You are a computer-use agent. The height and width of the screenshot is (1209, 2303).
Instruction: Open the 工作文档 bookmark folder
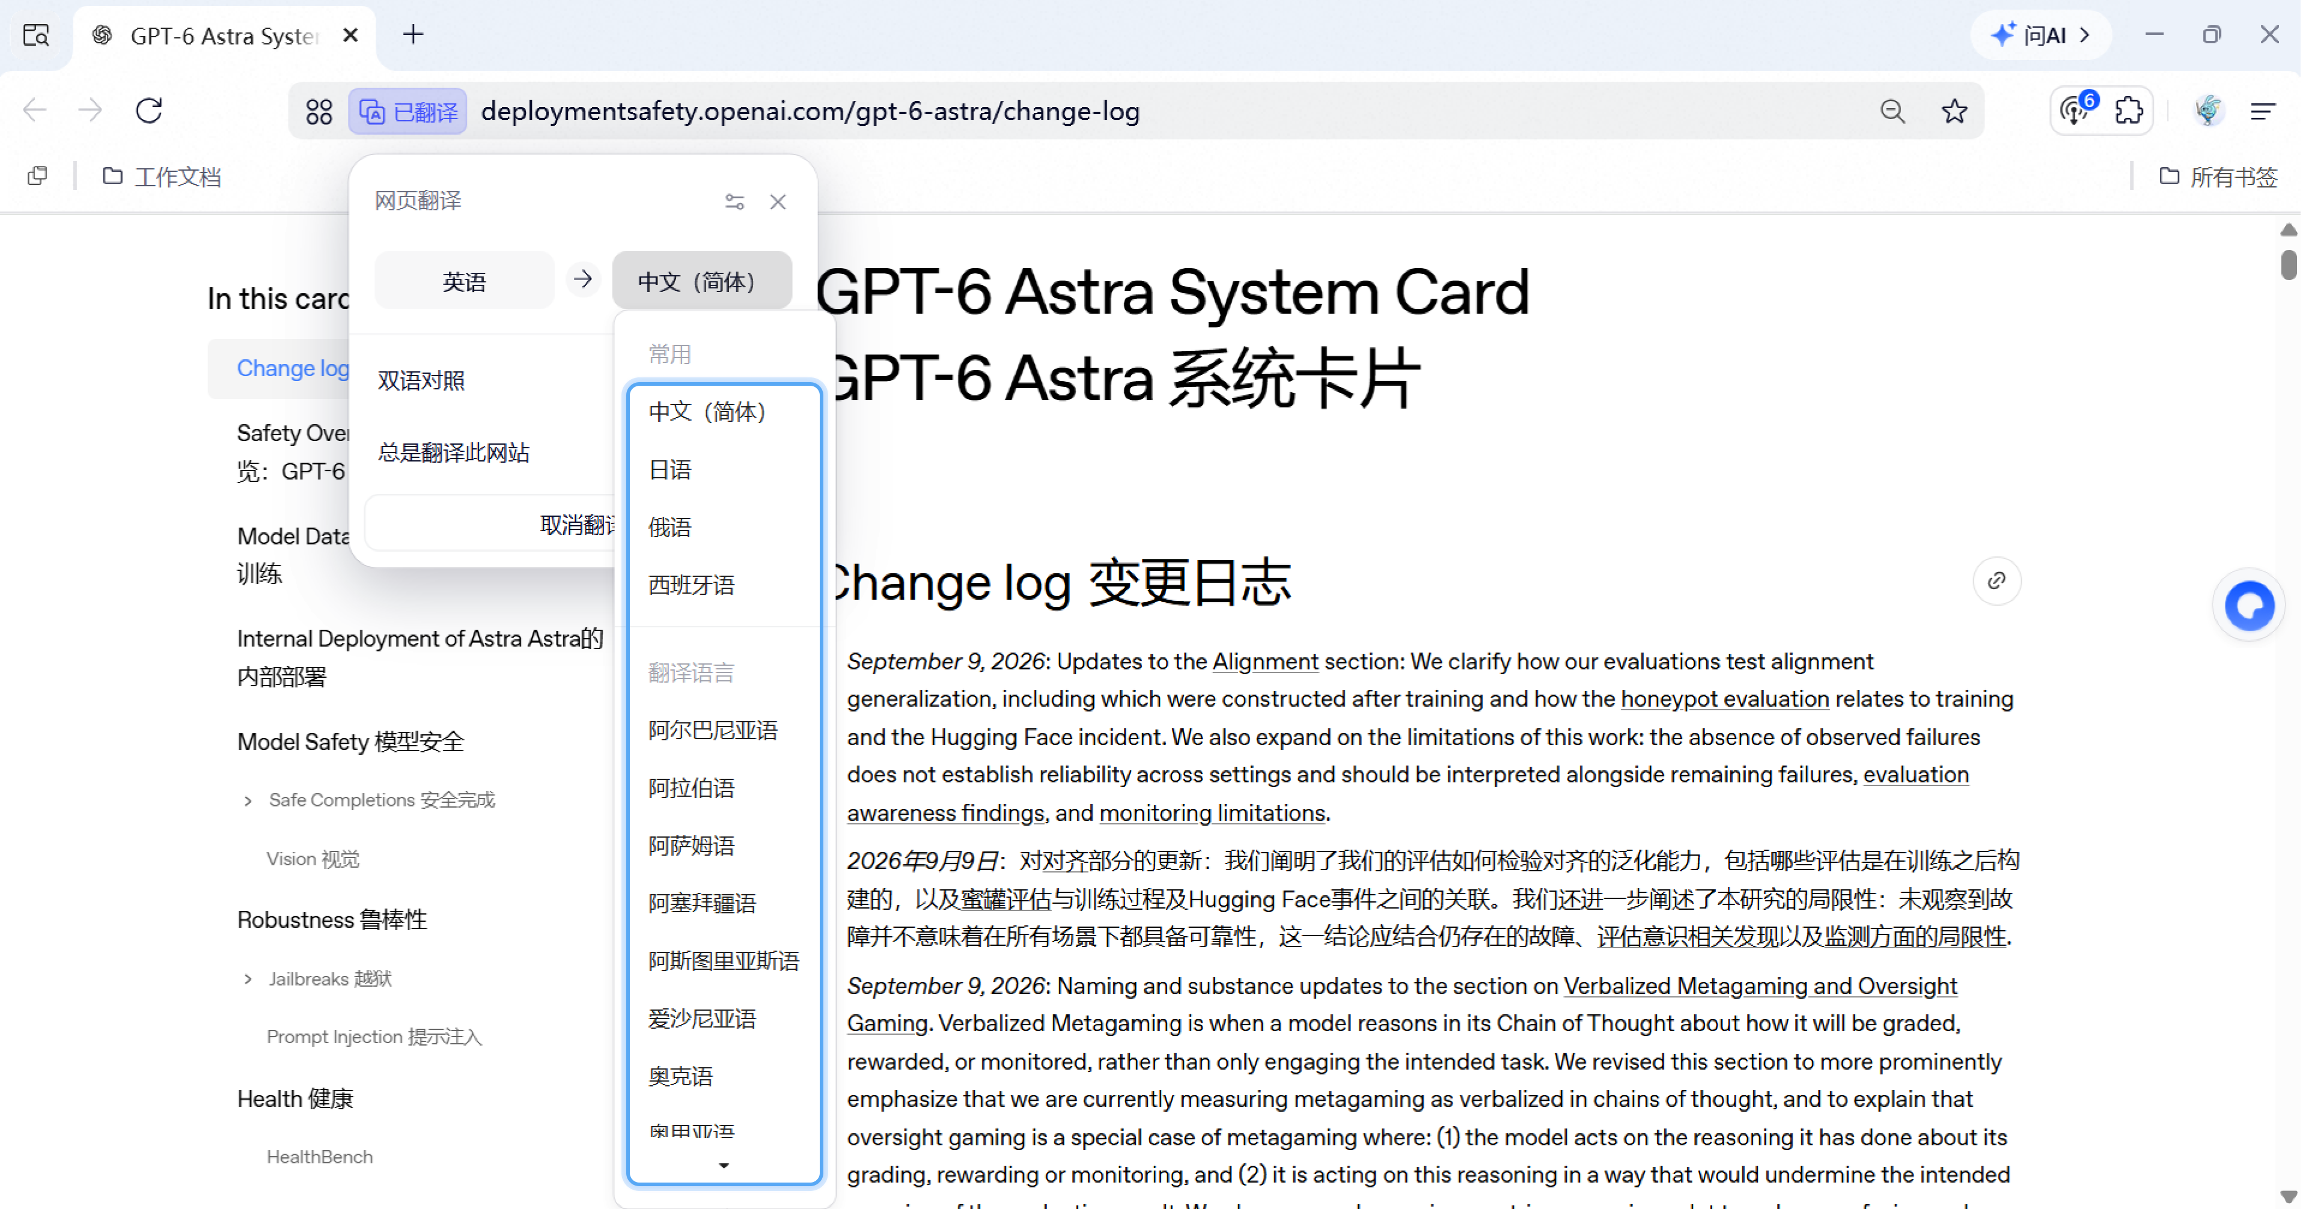tap(162, 177)
